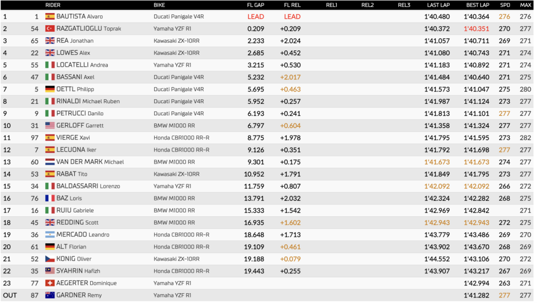Image resolution: width=537 pixels, height=303 pixels.
Task: Click the FL GAP column header
Action: 255,5
